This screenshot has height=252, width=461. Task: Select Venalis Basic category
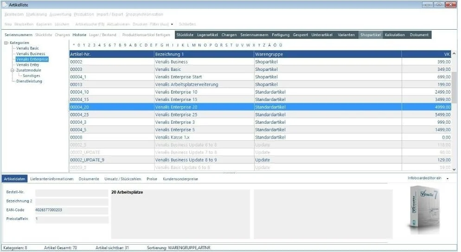coord(27,48)
